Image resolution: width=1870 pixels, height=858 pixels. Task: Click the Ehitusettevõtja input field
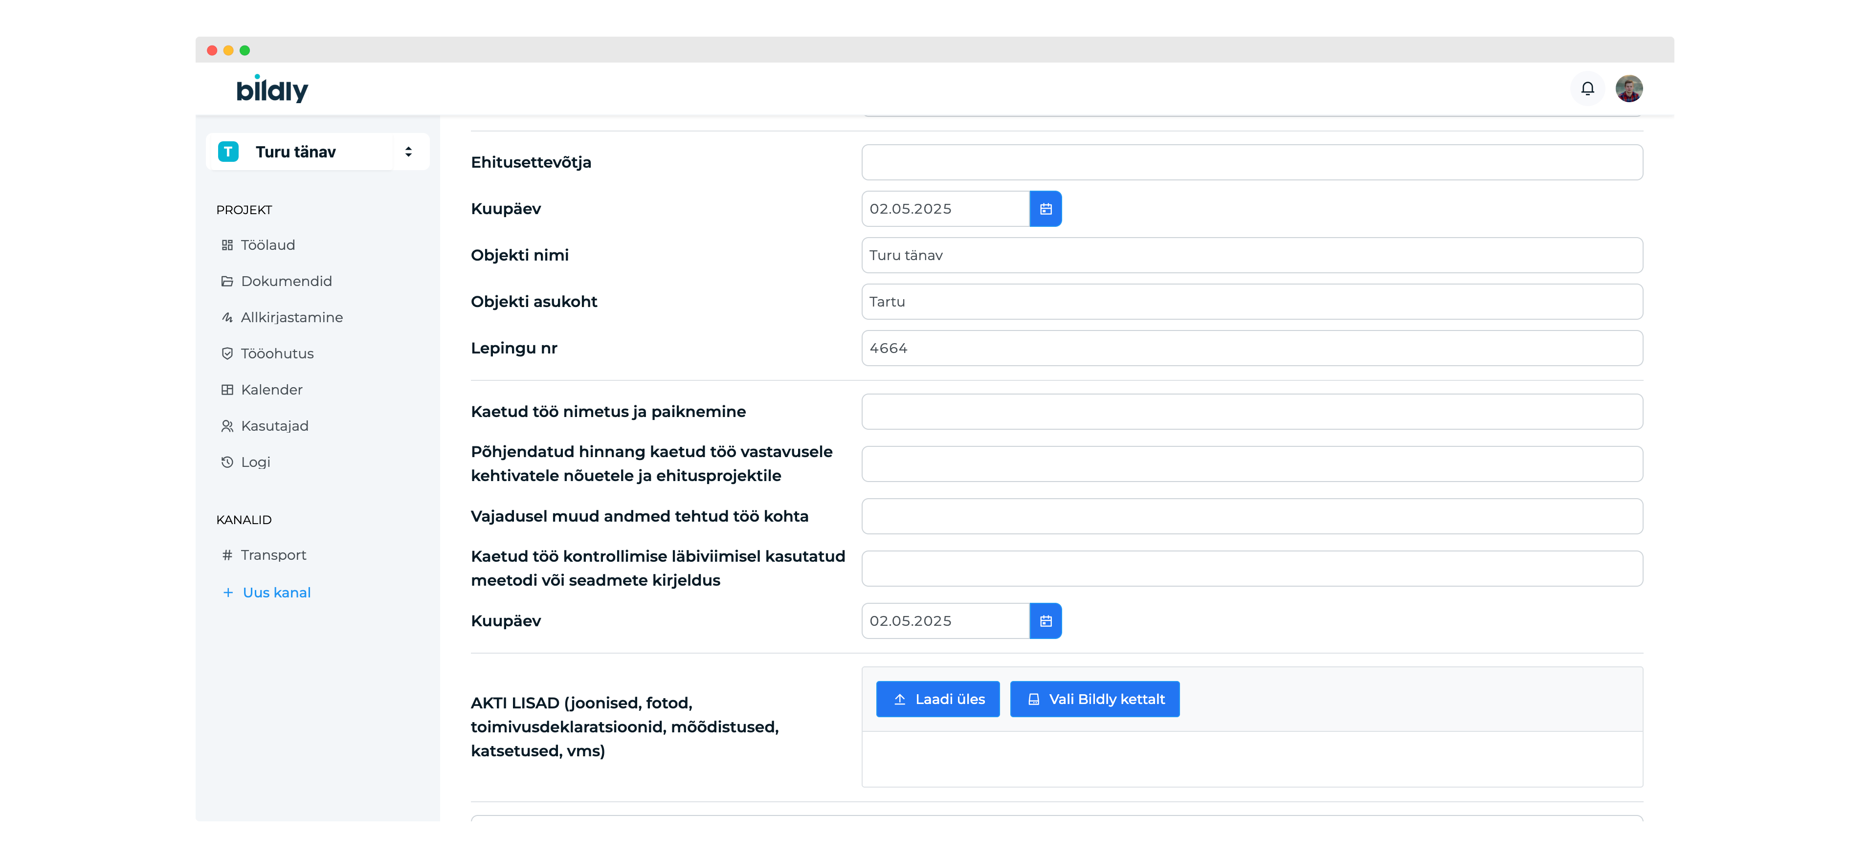1252,163
